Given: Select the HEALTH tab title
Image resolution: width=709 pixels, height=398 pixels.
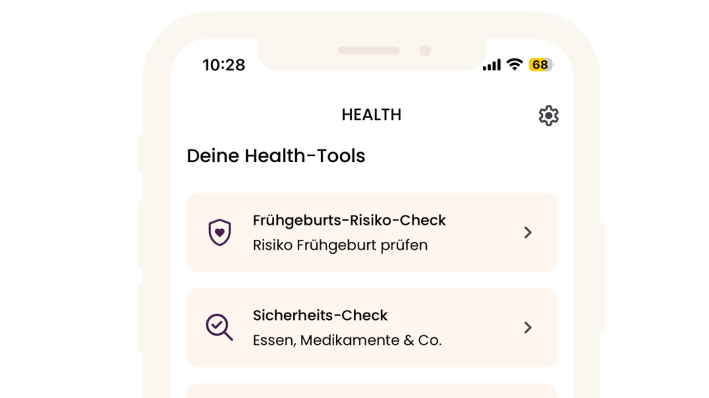Looking at the screenshot, I should [371, 115].
